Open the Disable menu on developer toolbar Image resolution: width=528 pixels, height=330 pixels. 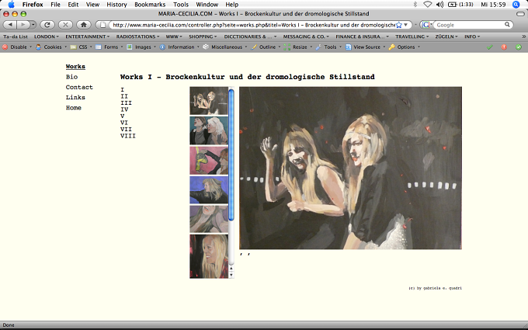[17, 47]
